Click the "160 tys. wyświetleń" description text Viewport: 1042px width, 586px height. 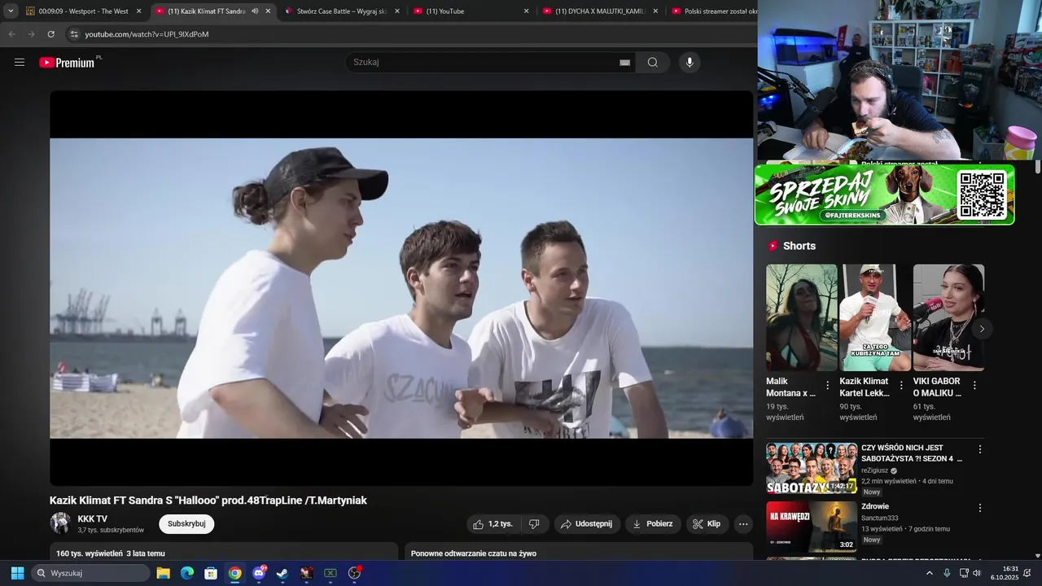89,553
